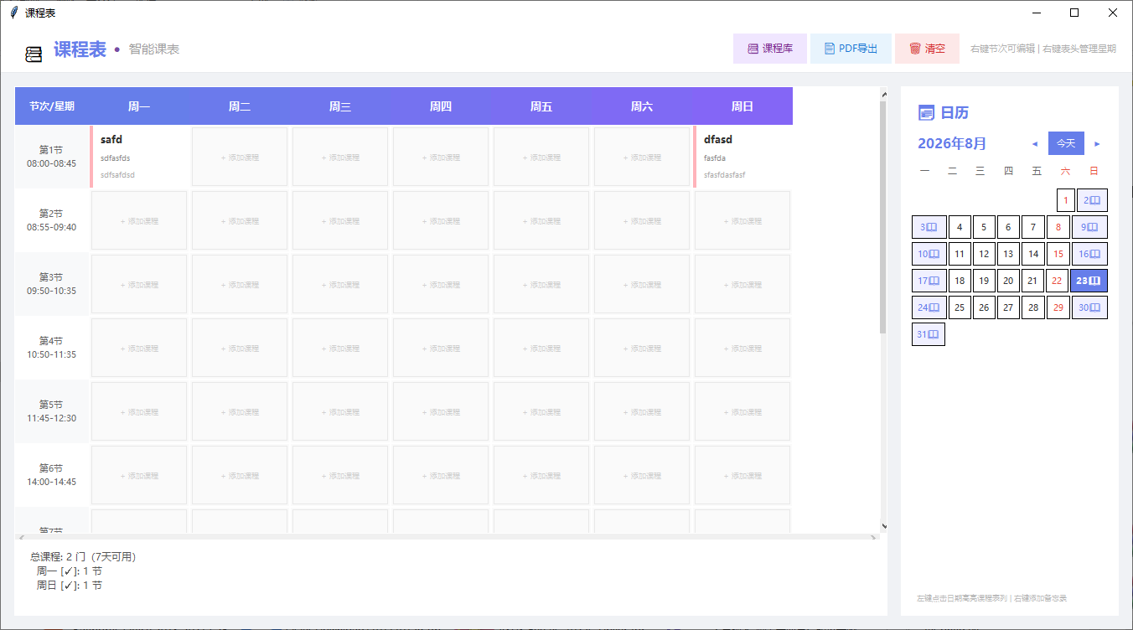
Task: Click the book icon on August 17
Action: click(934, 281)
